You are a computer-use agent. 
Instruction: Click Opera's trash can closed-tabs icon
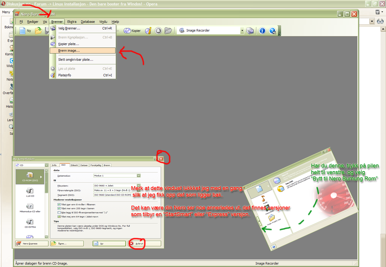tap(378, 12)
